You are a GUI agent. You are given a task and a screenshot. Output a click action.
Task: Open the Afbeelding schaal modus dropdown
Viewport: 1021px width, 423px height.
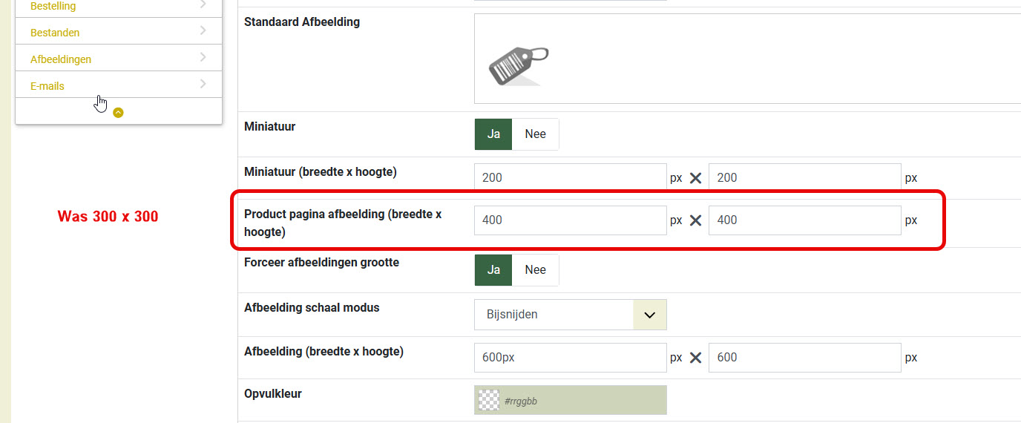571,315
